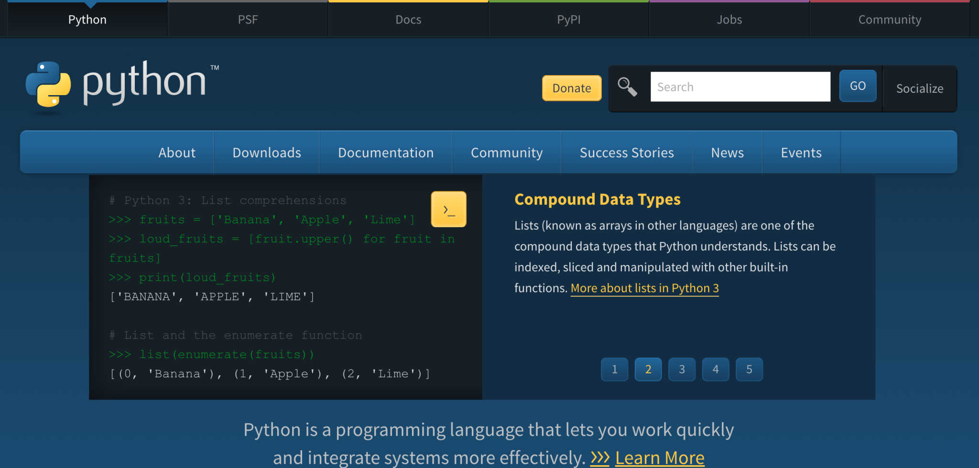Image resolution: width=979 pixels, height=468 pixels.
Task: Open the Downloads navigation menu
Action: (x=267, y=152)
